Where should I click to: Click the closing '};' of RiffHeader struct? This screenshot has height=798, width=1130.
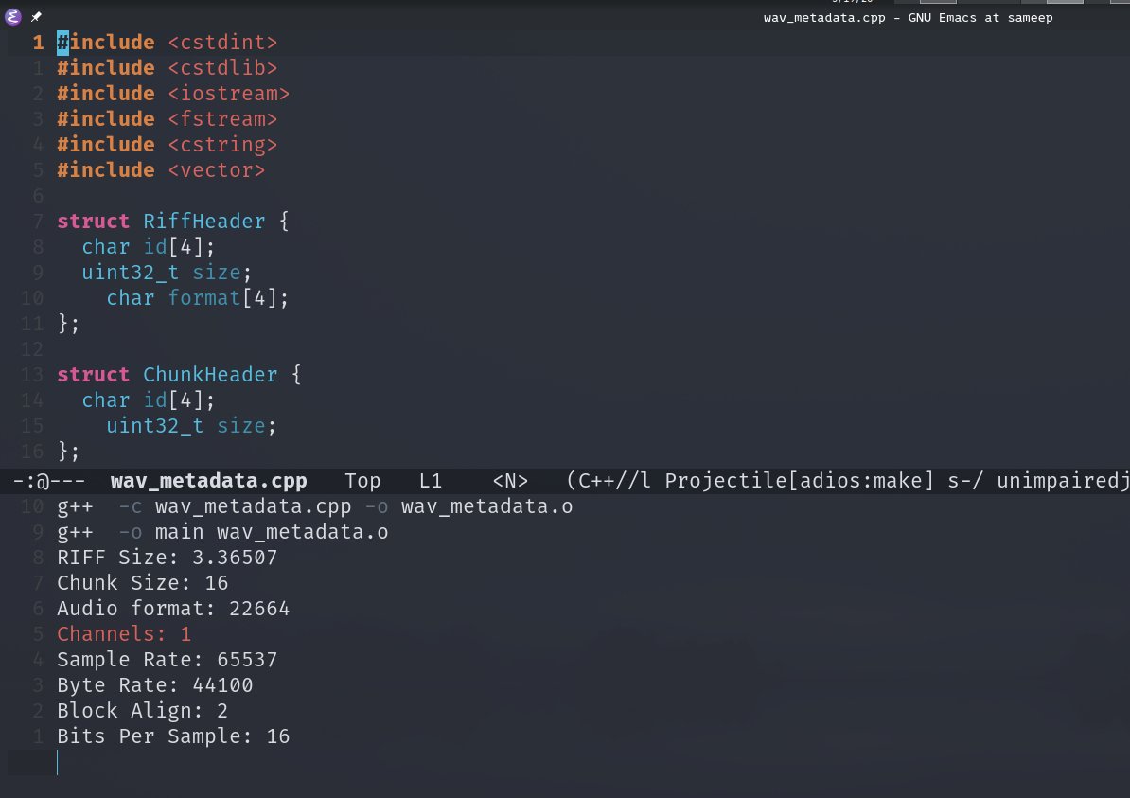coord(68,324)
